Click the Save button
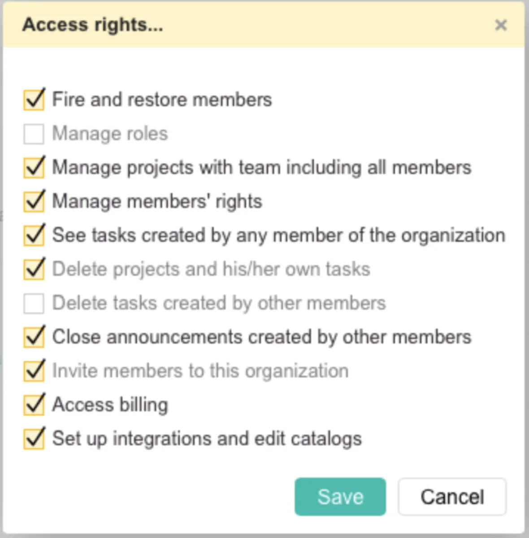The image size is (529, 538). (340, 497)
